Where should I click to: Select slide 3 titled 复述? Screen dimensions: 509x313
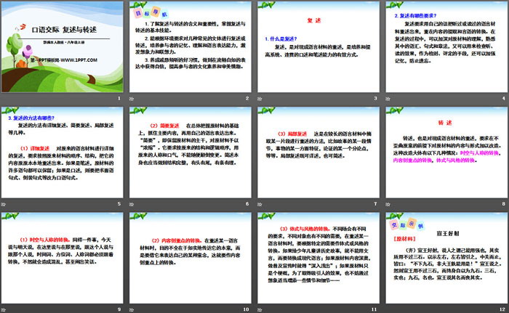coord(316,47)
